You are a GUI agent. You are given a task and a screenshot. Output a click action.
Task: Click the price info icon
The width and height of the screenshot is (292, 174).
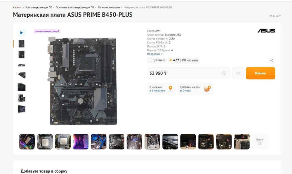pos(224,73)
